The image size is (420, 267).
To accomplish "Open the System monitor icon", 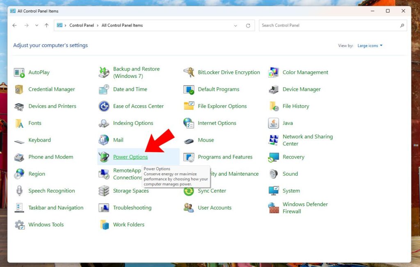I will point(274,191).
